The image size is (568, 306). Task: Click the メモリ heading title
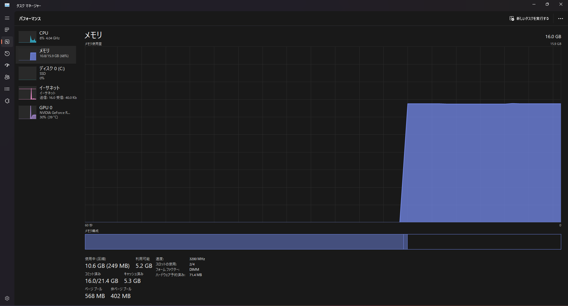click(x=93, y=35)
